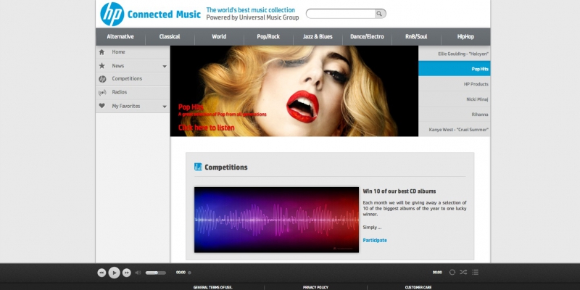Open Customer Care footer link

(x=418, y=287)
